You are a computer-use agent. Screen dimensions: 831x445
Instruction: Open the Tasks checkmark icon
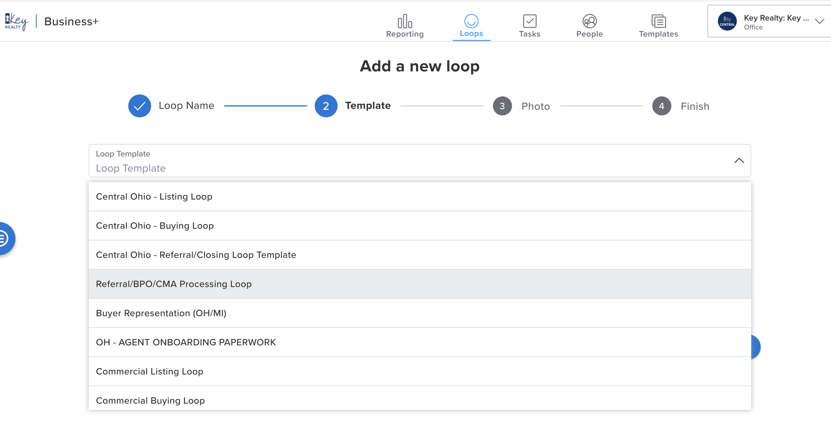(x=529, y=21)
